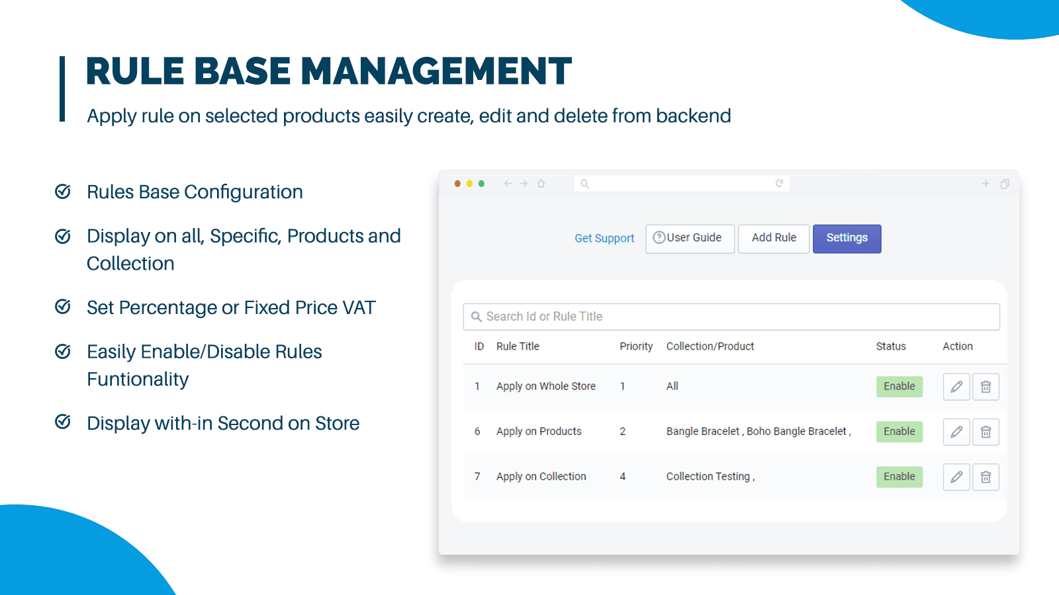Viewport: 1059px width, 595px height.
Task: Click the browser back arrow
Action: pyautogui.click(x=508, y=184)
